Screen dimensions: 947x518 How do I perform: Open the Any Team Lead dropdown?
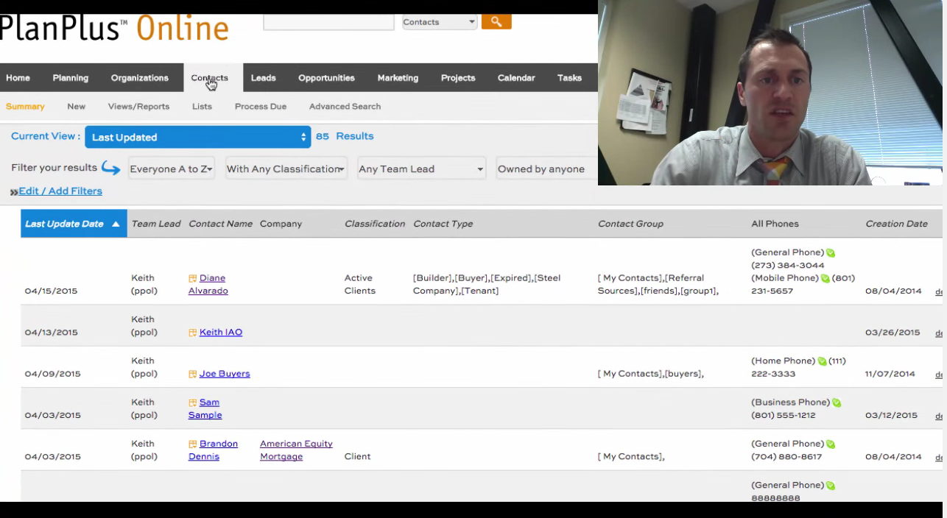[421, 169]
